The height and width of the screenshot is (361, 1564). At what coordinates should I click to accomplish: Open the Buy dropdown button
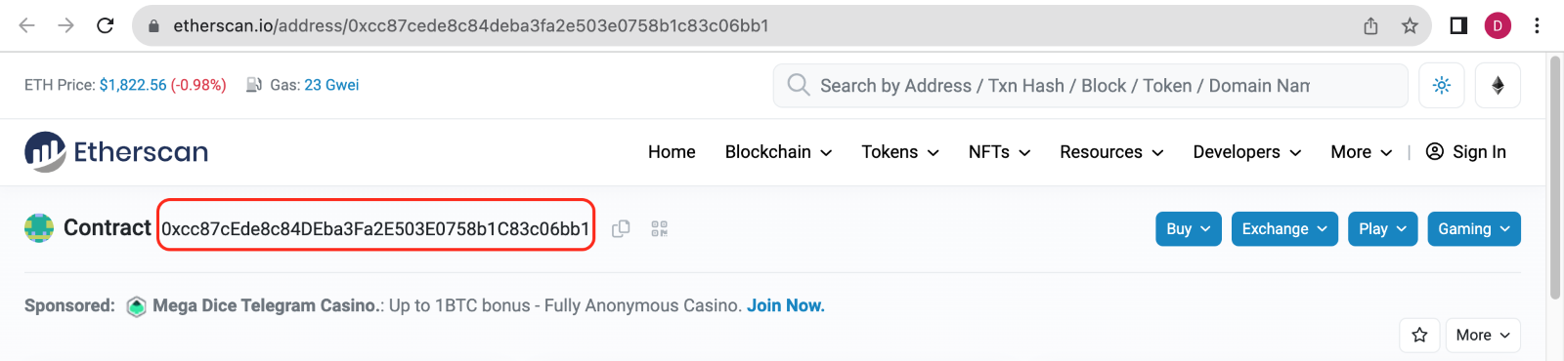point(1189,228)
